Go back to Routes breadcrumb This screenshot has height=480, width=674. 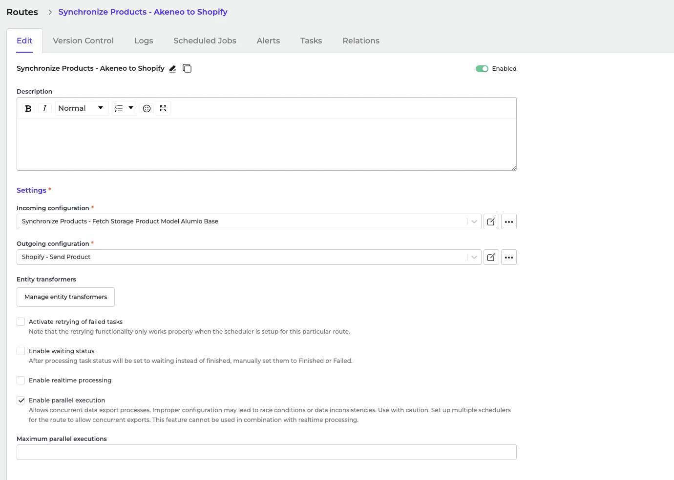coord(22,12)
